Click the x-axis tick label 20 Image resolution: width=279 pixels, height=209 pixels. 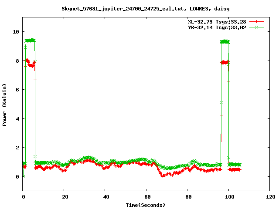pyautogui.click(x=65, y=197)
